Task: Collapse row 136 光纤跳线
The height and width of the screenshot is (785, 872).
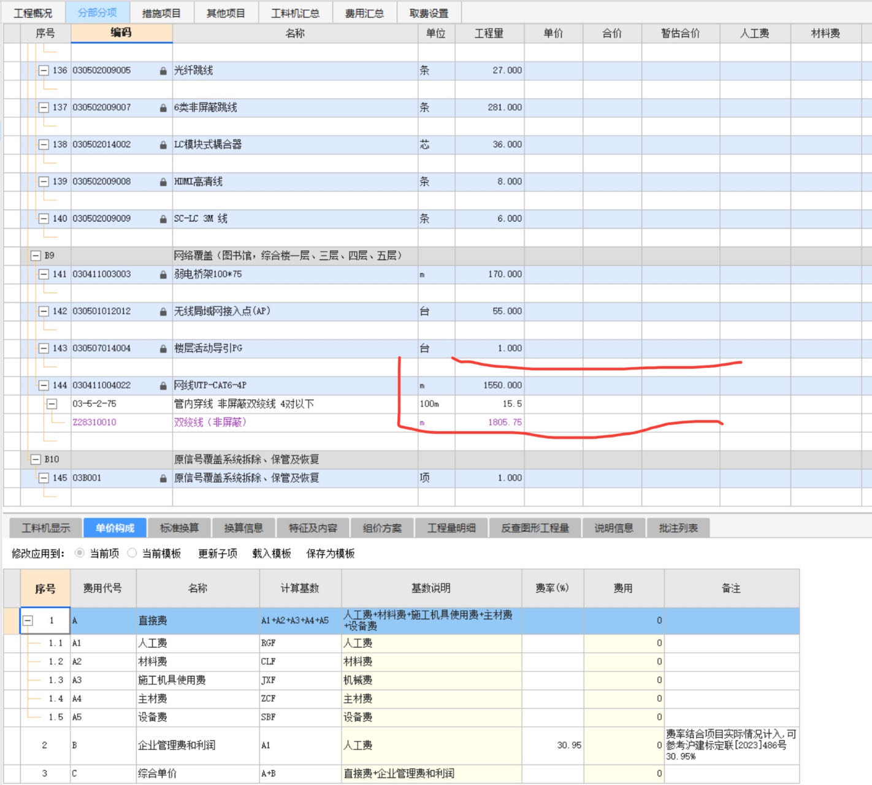Action: 44,71
